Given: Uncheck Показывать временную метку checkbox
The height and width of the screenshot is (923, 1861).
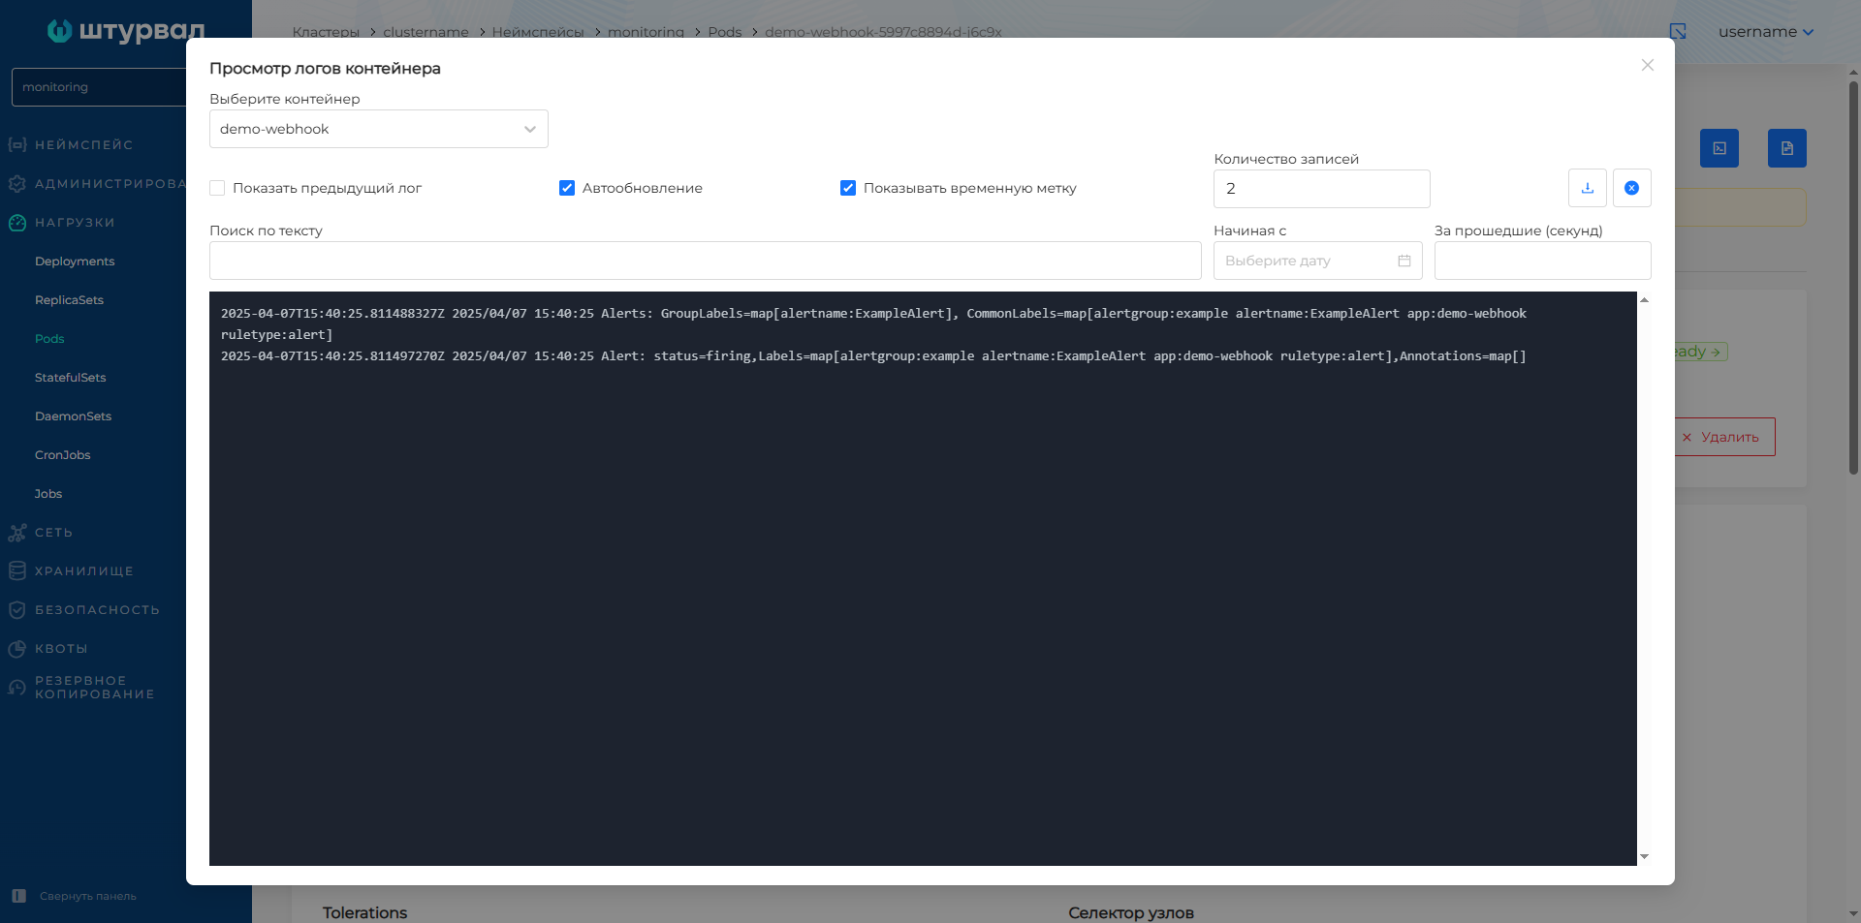Looking at the screenshot, I should point(848,188).
